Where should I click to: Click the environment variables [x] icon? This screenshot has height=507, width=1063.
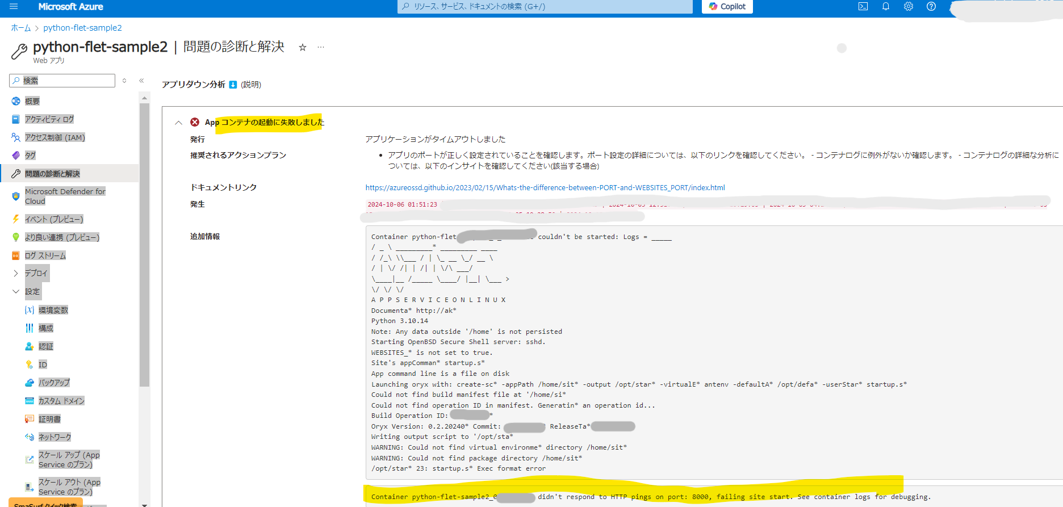coord(30,310)
